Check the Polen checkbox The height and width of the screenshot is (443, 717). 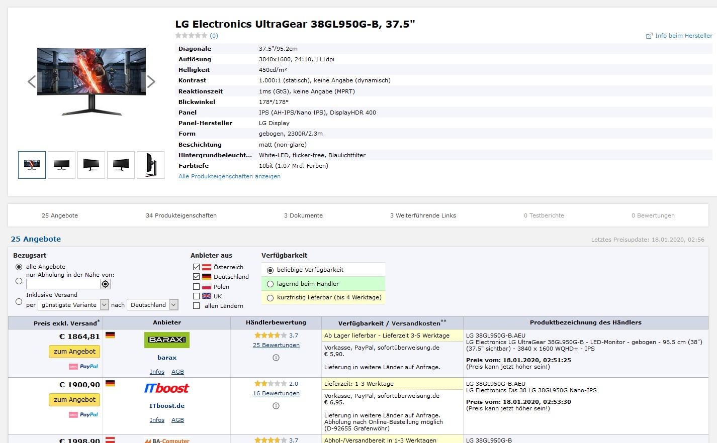coord(197,286)
